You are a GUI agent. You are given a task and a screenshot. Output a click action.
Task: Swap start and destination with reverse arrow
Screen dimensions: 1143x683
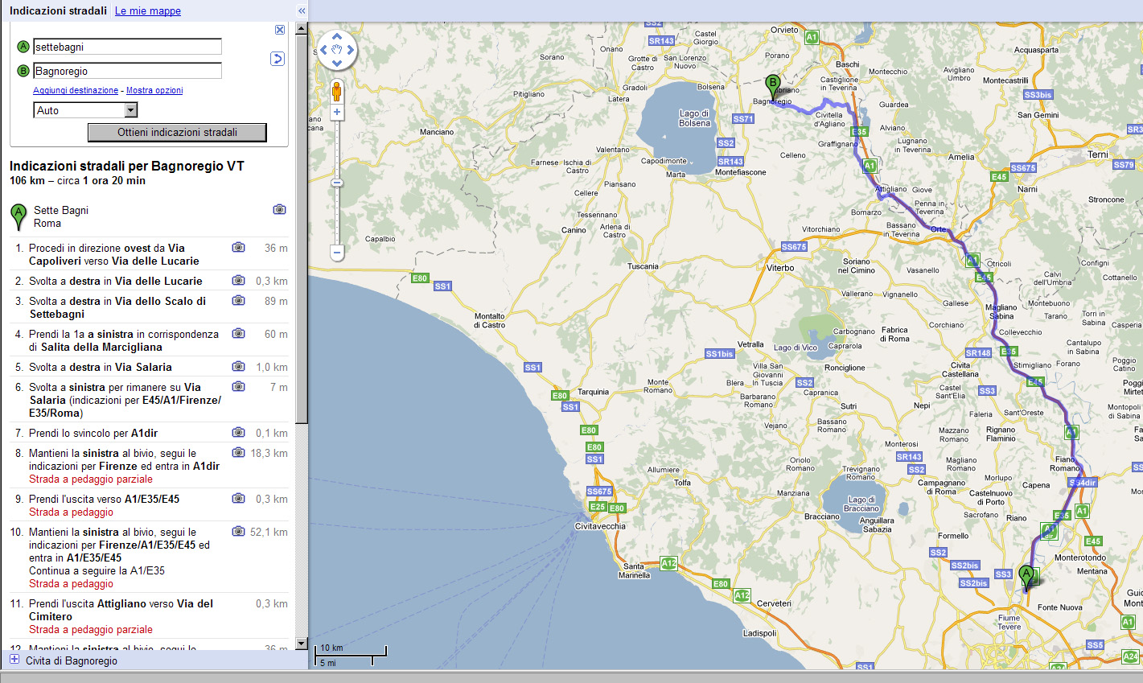click(x=278, y=59)
